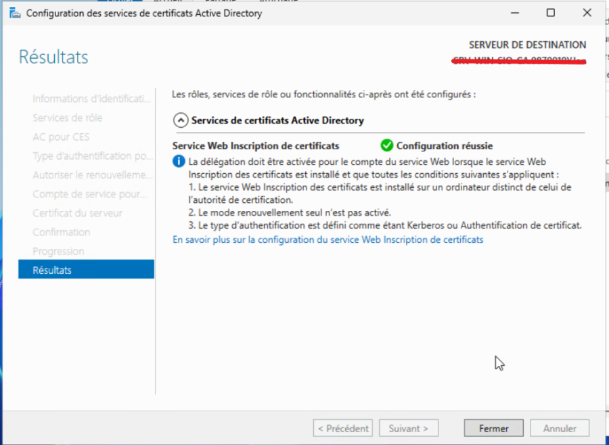Select the Informations d'identification step in the sidebar
This screenshot has width=609, height=445.
click(91, 99)
